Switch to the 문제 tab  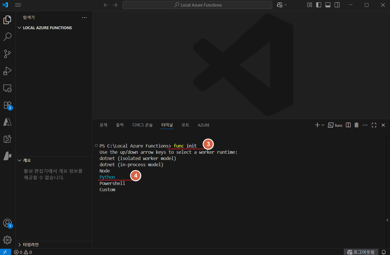coord(104,125)
